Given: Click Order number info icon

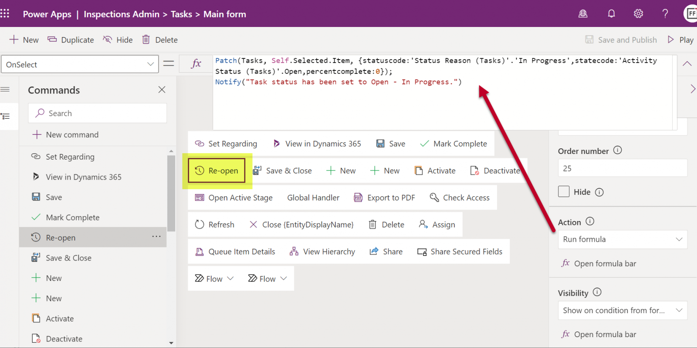Looking at the screenshot, I should click(x=618, y=150).
